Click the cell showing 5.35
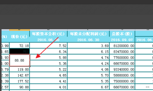Screen dimensions: 153x91 click(x=88, y=81)
